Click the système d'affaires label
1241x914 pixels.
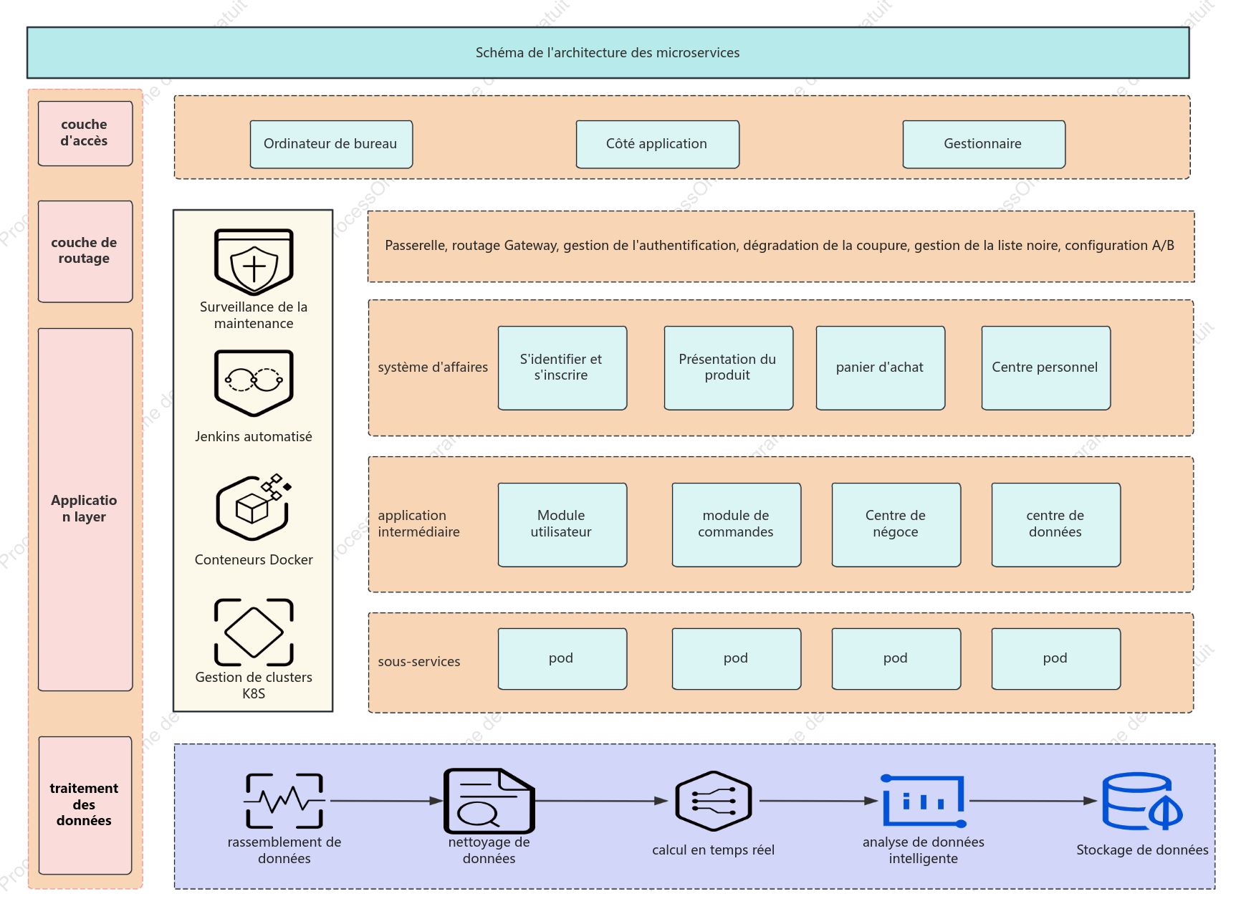coord(433,367)
